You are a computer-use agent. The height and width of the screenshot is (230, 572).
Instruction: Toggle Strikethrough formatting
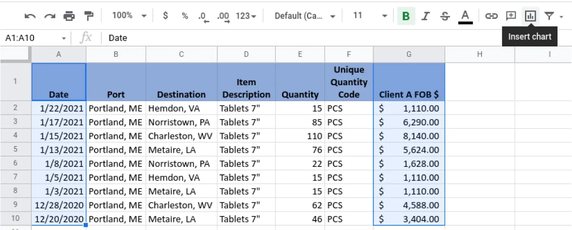[445, 16]
